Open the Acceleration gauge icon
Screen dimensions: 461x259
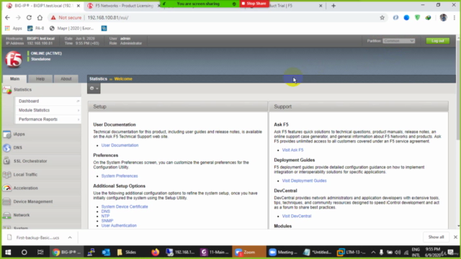[x=6, y=188]
